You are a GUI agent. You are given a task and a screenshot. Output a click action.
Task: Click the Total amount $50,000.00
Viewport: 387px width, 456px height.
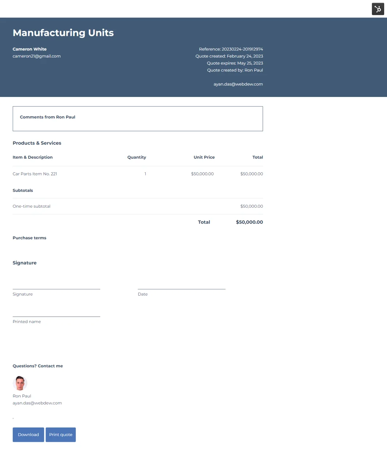[249, 222]
